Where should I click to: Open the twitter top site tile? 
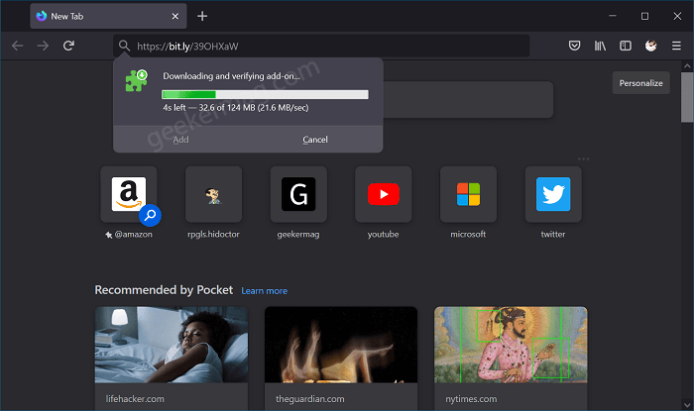553,194
